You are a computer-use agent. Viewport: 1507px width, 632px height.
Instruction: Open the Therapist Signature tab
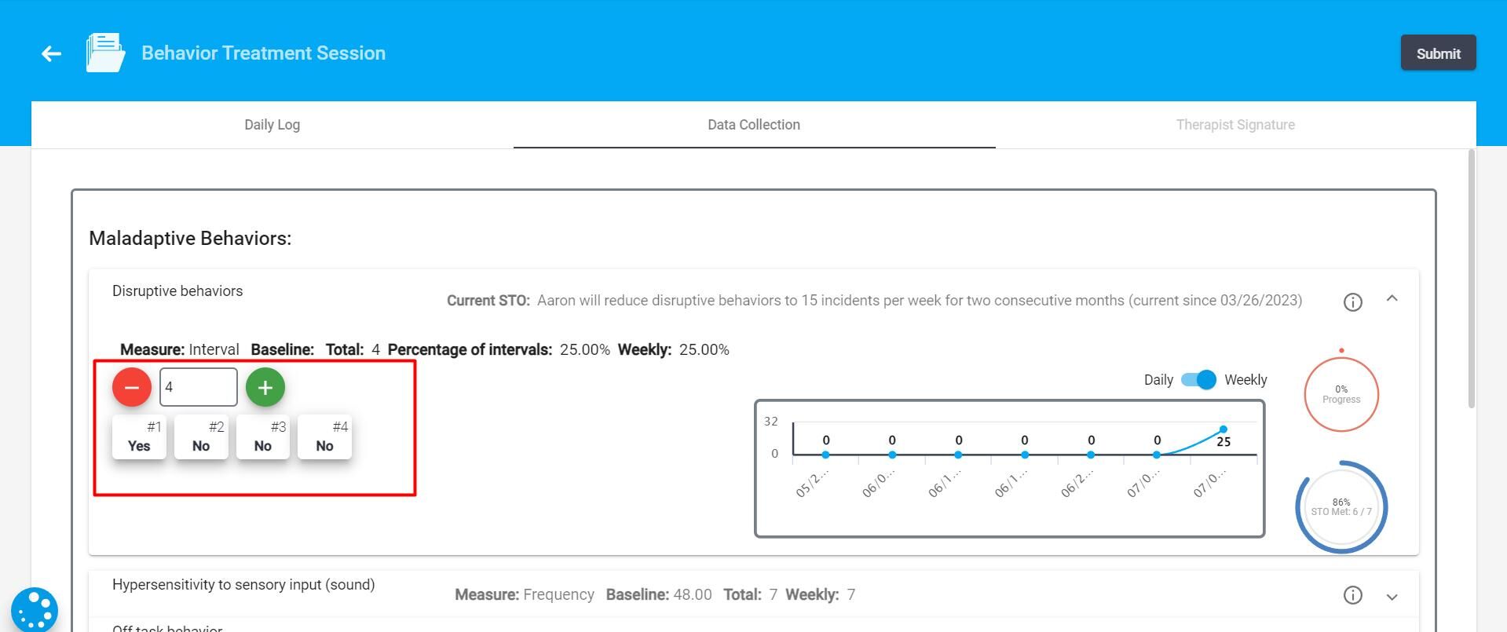pos(1235,125)
